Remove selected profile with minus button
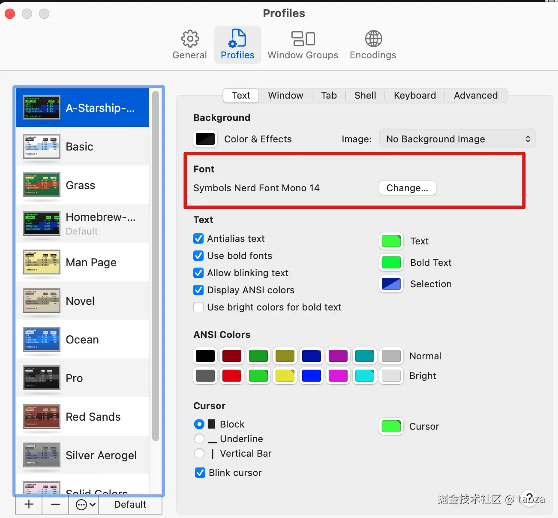 (x=55, y=504)
